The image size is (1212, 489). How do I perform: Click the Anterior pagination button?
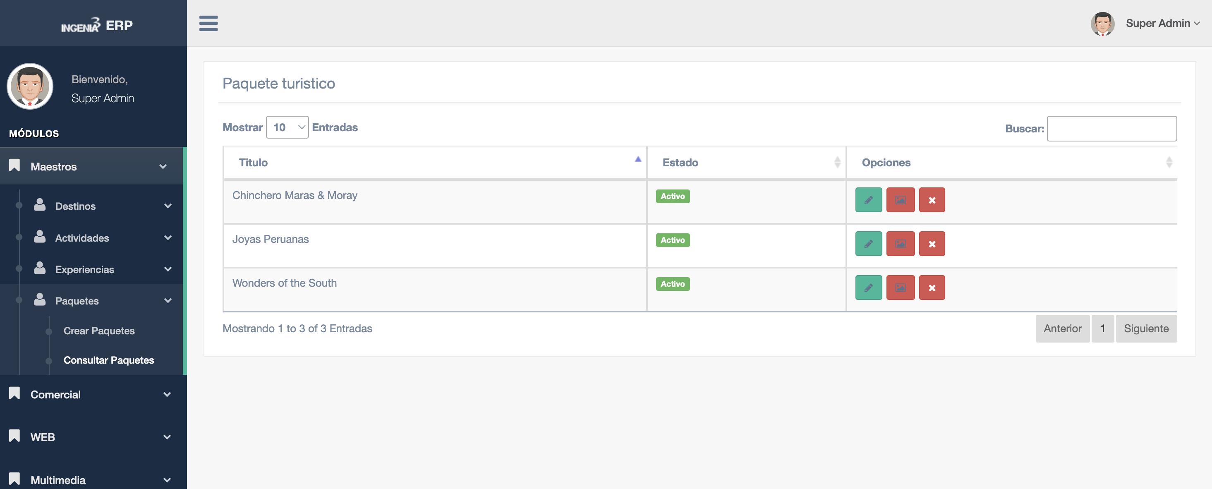point(1062,328)
